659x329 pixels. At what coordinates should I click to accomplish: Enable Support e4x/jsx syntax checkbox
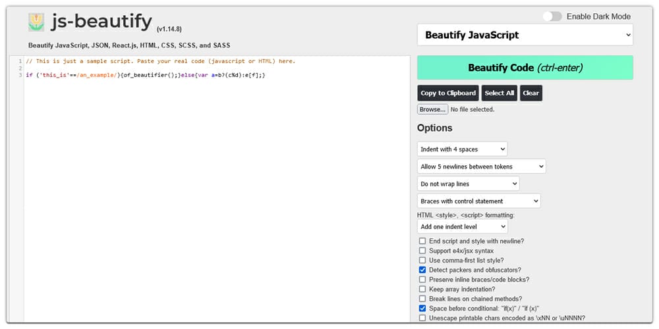pos(422,251)
